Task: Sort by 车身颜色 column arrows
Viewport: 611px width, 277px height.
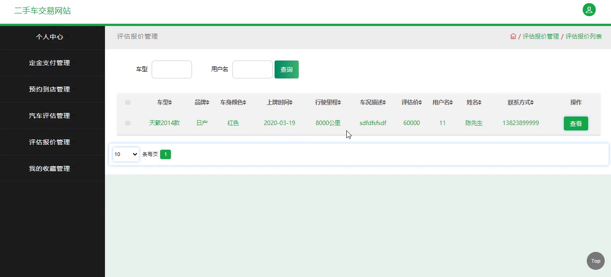Action: pyautogui.click(x=244, y=103)
